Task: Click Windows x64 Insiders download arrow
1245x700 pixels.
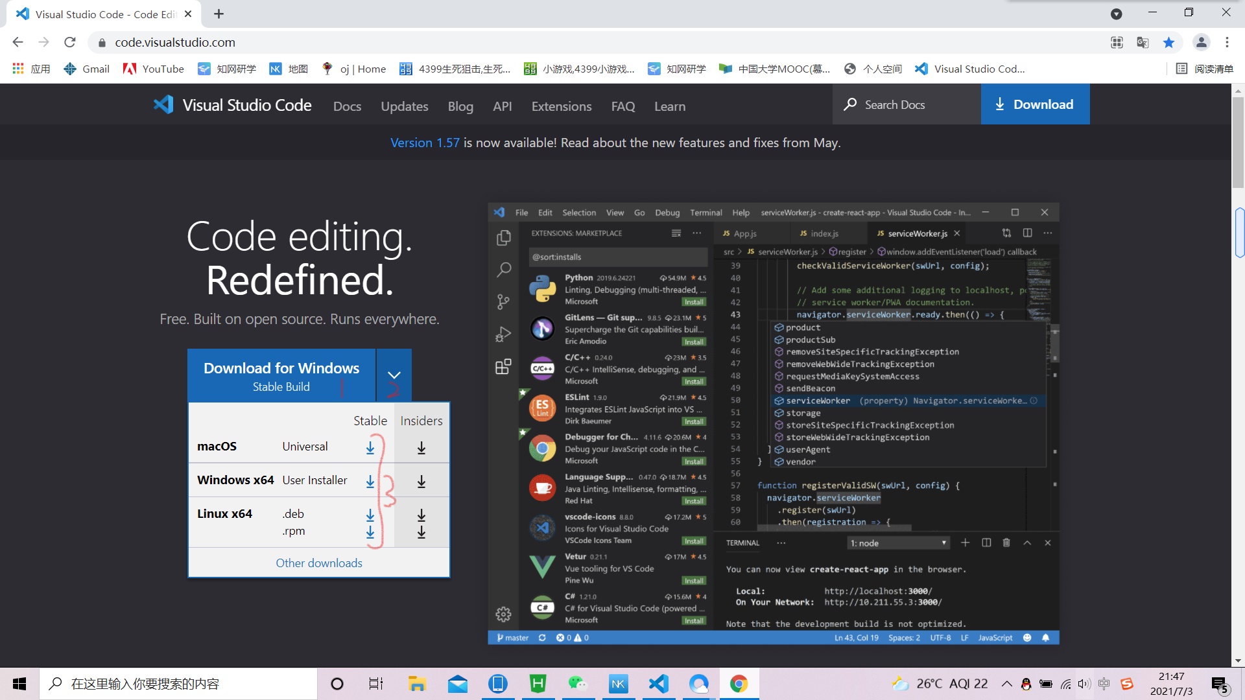Action: pyautogui.click(x=421, y=482)
